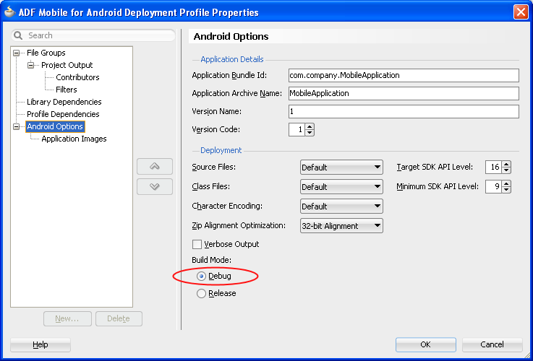Click the move up arrow button
Viewport: 533px width, 361px height.
pyautogui.click(x=155, y=166)
